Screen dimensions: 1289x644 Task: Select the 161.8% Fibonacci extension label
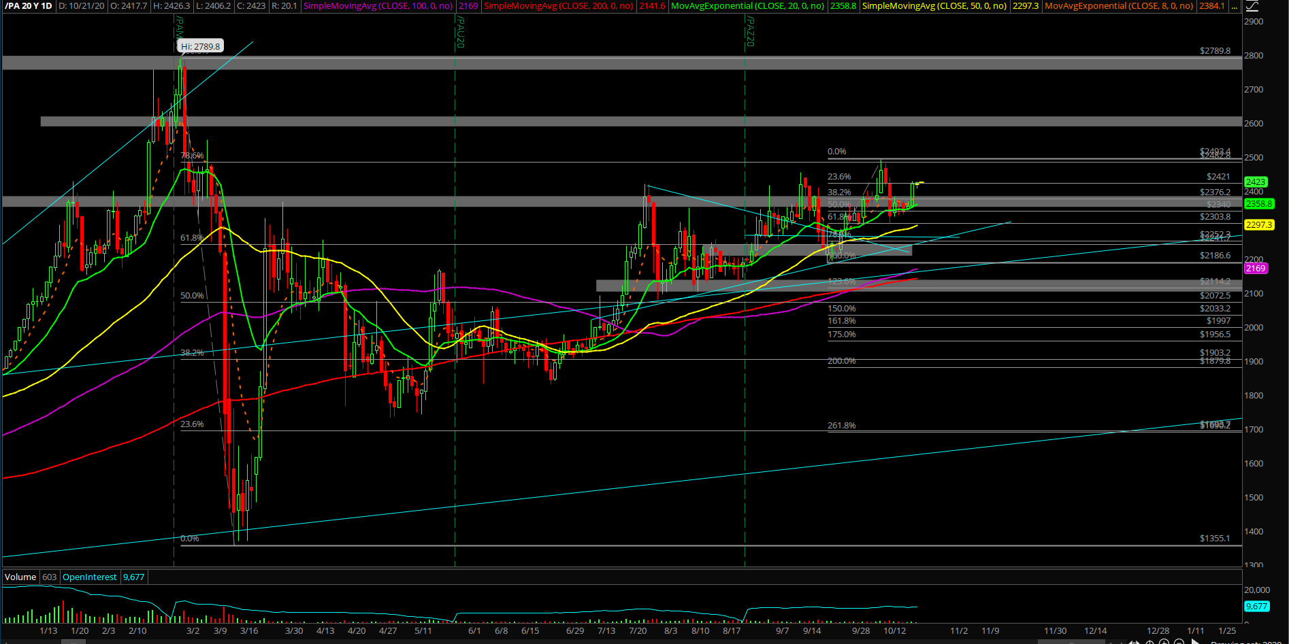click(842, 320)
